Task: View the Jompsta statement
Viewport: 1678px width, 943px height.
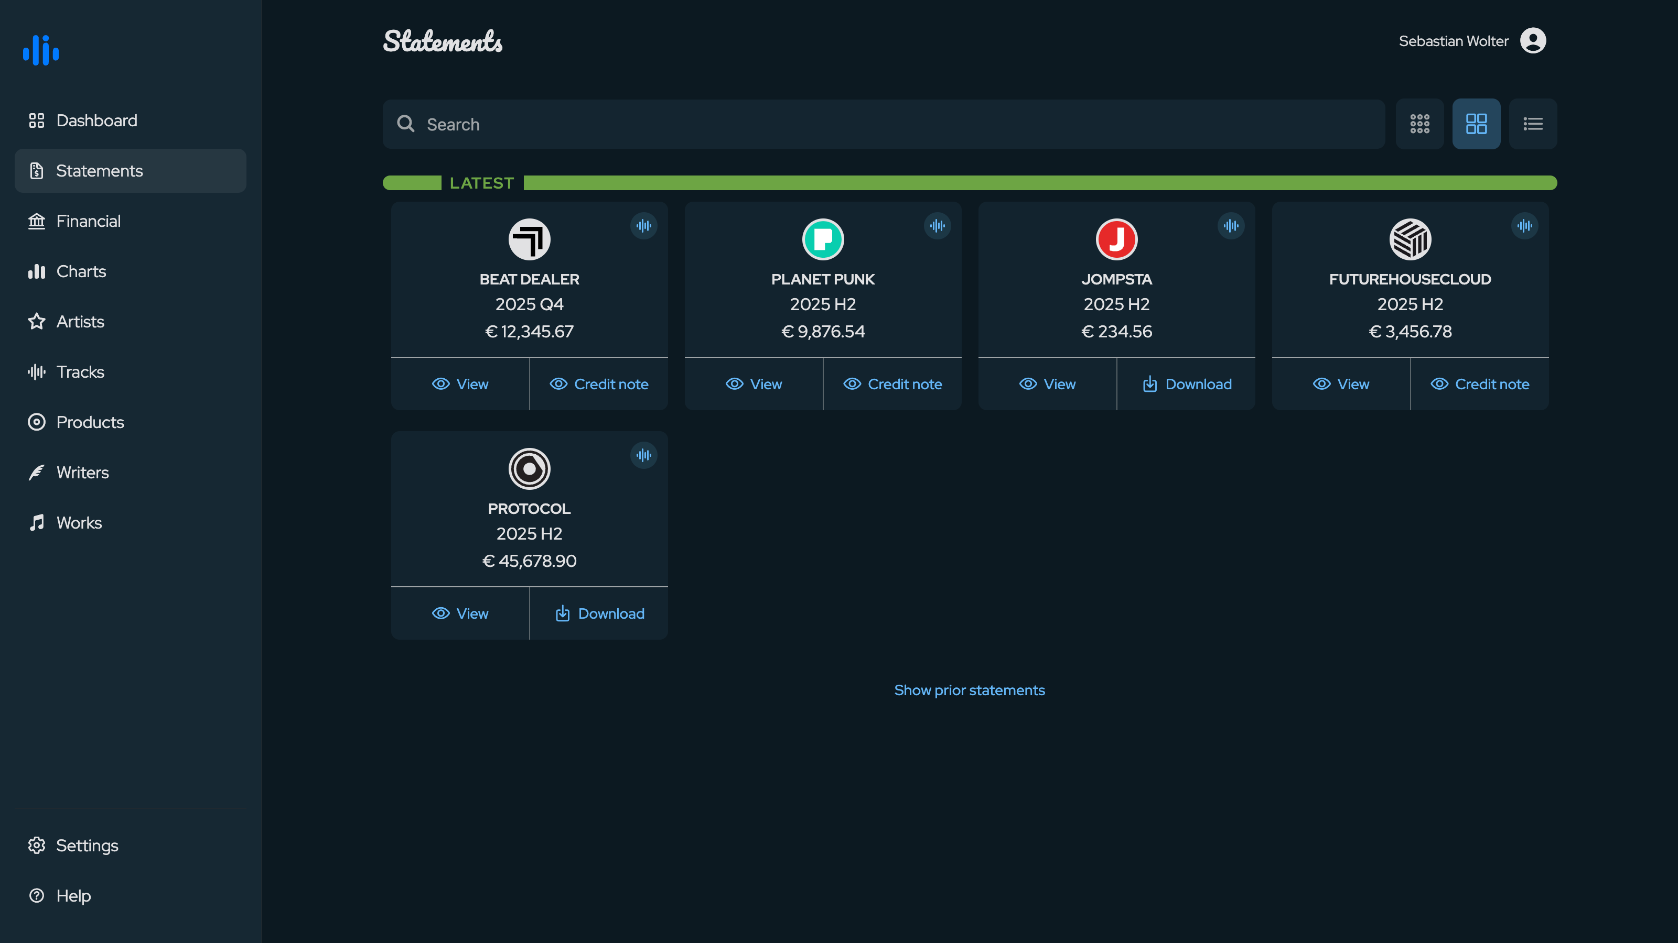Action: tap(1048, 384)
